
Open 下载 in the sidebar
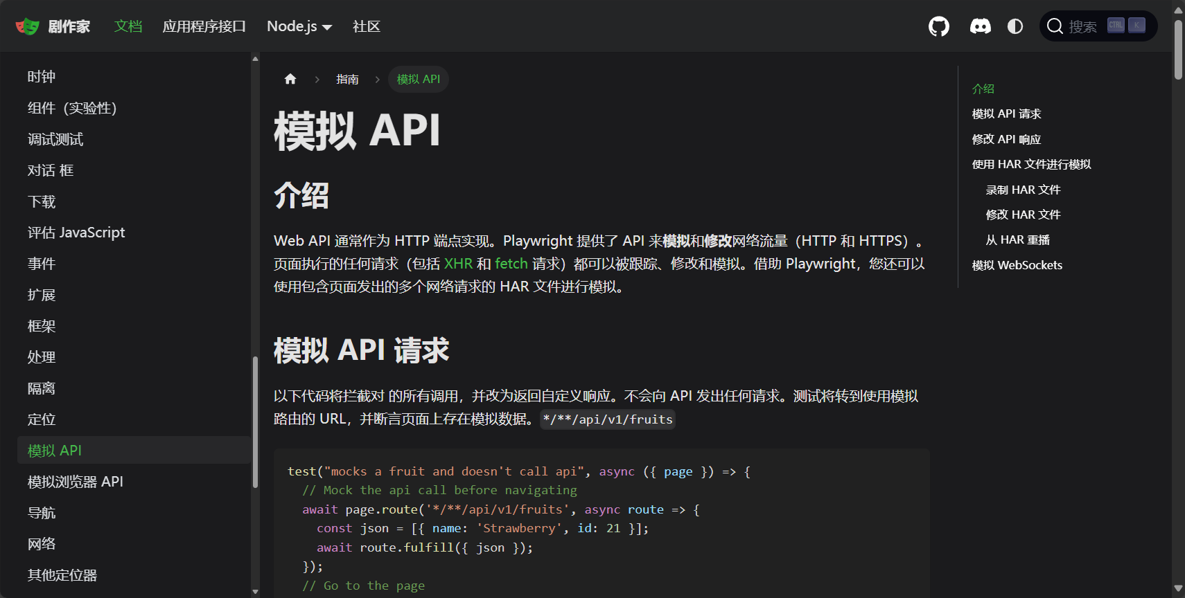134,201
